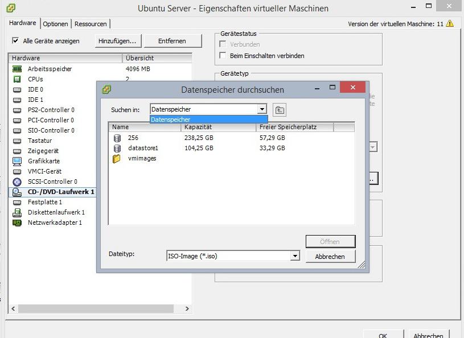The image size is (464, 338).
Task: Click Abbrechen in the datastore browser
Action: coord(330,257)
